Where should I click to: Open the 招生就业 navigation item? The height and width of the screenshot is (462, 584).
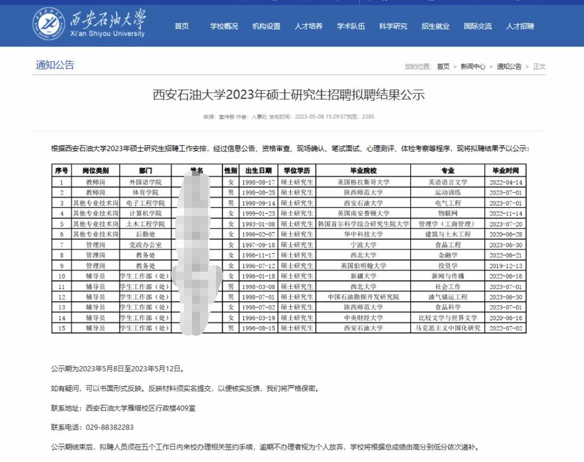(x=435, y=26)
